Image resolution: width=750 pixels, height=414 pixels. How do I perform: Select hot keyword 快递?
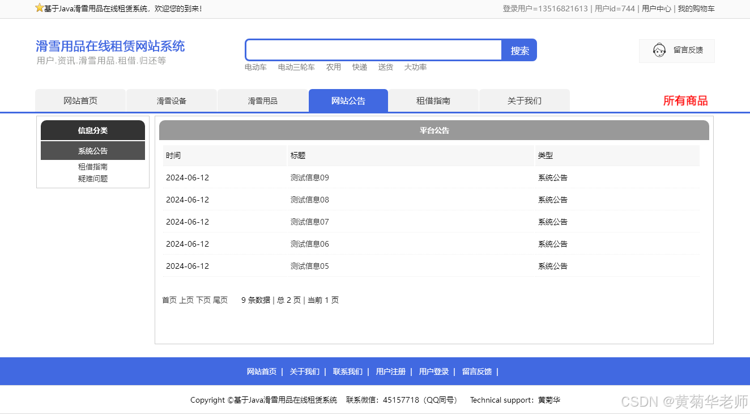pyautogui.click(x=360, y=67)
